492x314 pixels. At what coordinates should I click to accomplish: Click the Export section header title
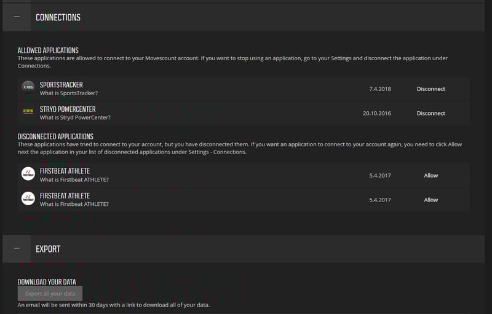[x=48, y=249]
